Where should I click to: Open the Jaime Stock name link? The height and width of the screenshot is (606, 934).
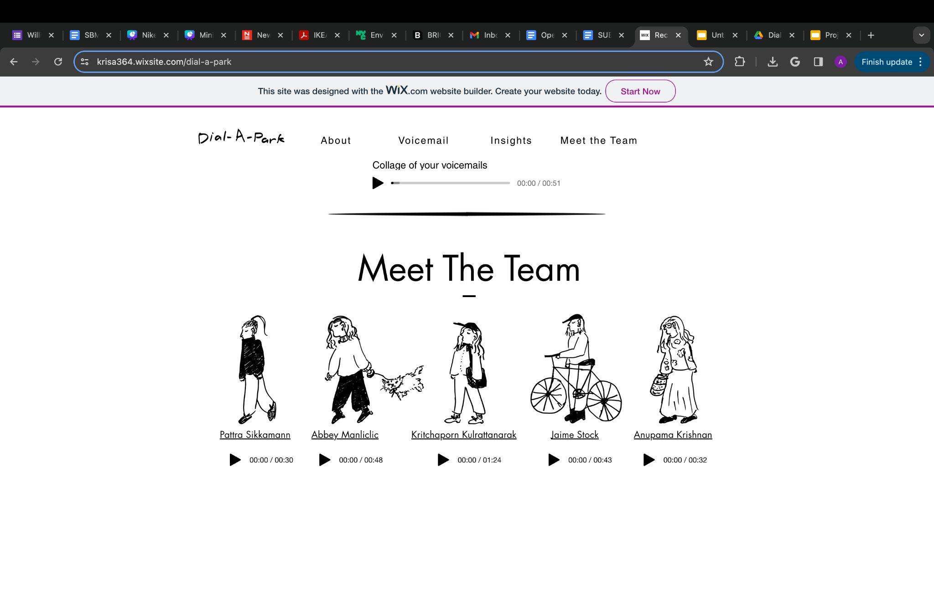click(x=574, y=435)
